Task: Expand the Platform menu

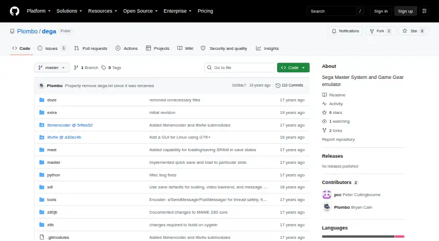Action: tap(38, 11)
